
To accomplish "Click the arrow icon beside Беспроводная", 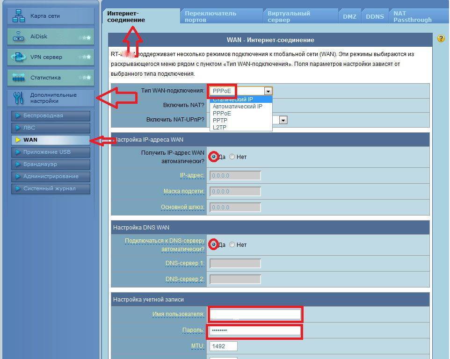I will click(18, 115).
